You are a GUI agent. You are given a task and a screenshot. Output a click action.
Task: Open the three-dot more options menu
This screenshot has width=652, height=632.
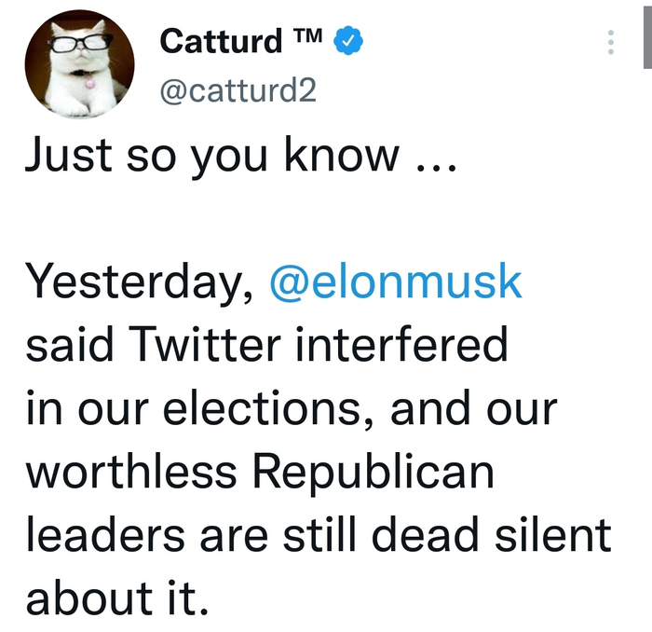(x=611, y=42)
